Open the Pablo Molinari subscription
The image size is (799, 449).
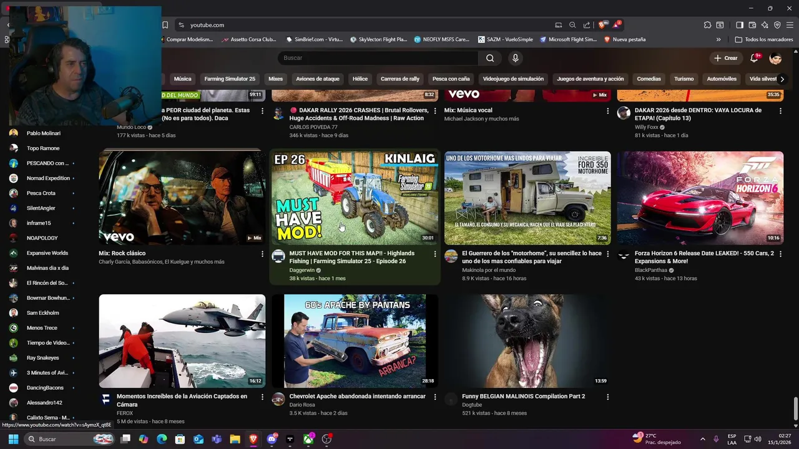43,133
